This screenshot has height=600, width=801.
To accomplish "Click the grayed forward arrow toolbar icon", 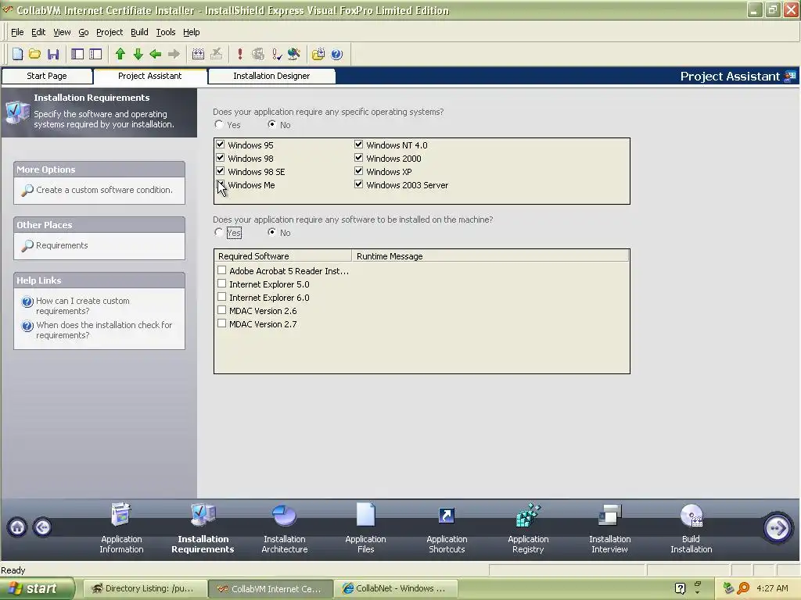I will coord(174,54).
